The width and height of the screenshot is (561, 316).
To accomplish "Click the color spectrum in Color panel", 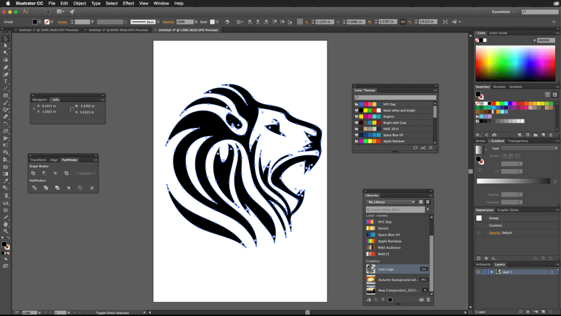I will 515,64.
